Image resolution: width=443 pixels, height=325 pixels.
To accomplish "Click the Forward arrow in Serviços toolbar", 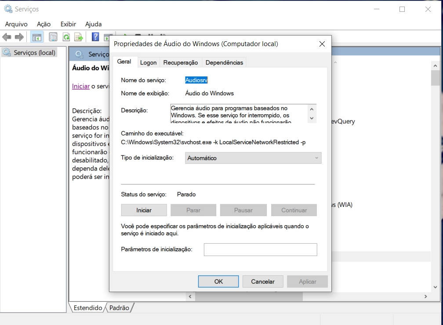I will [x=19, y=37].
